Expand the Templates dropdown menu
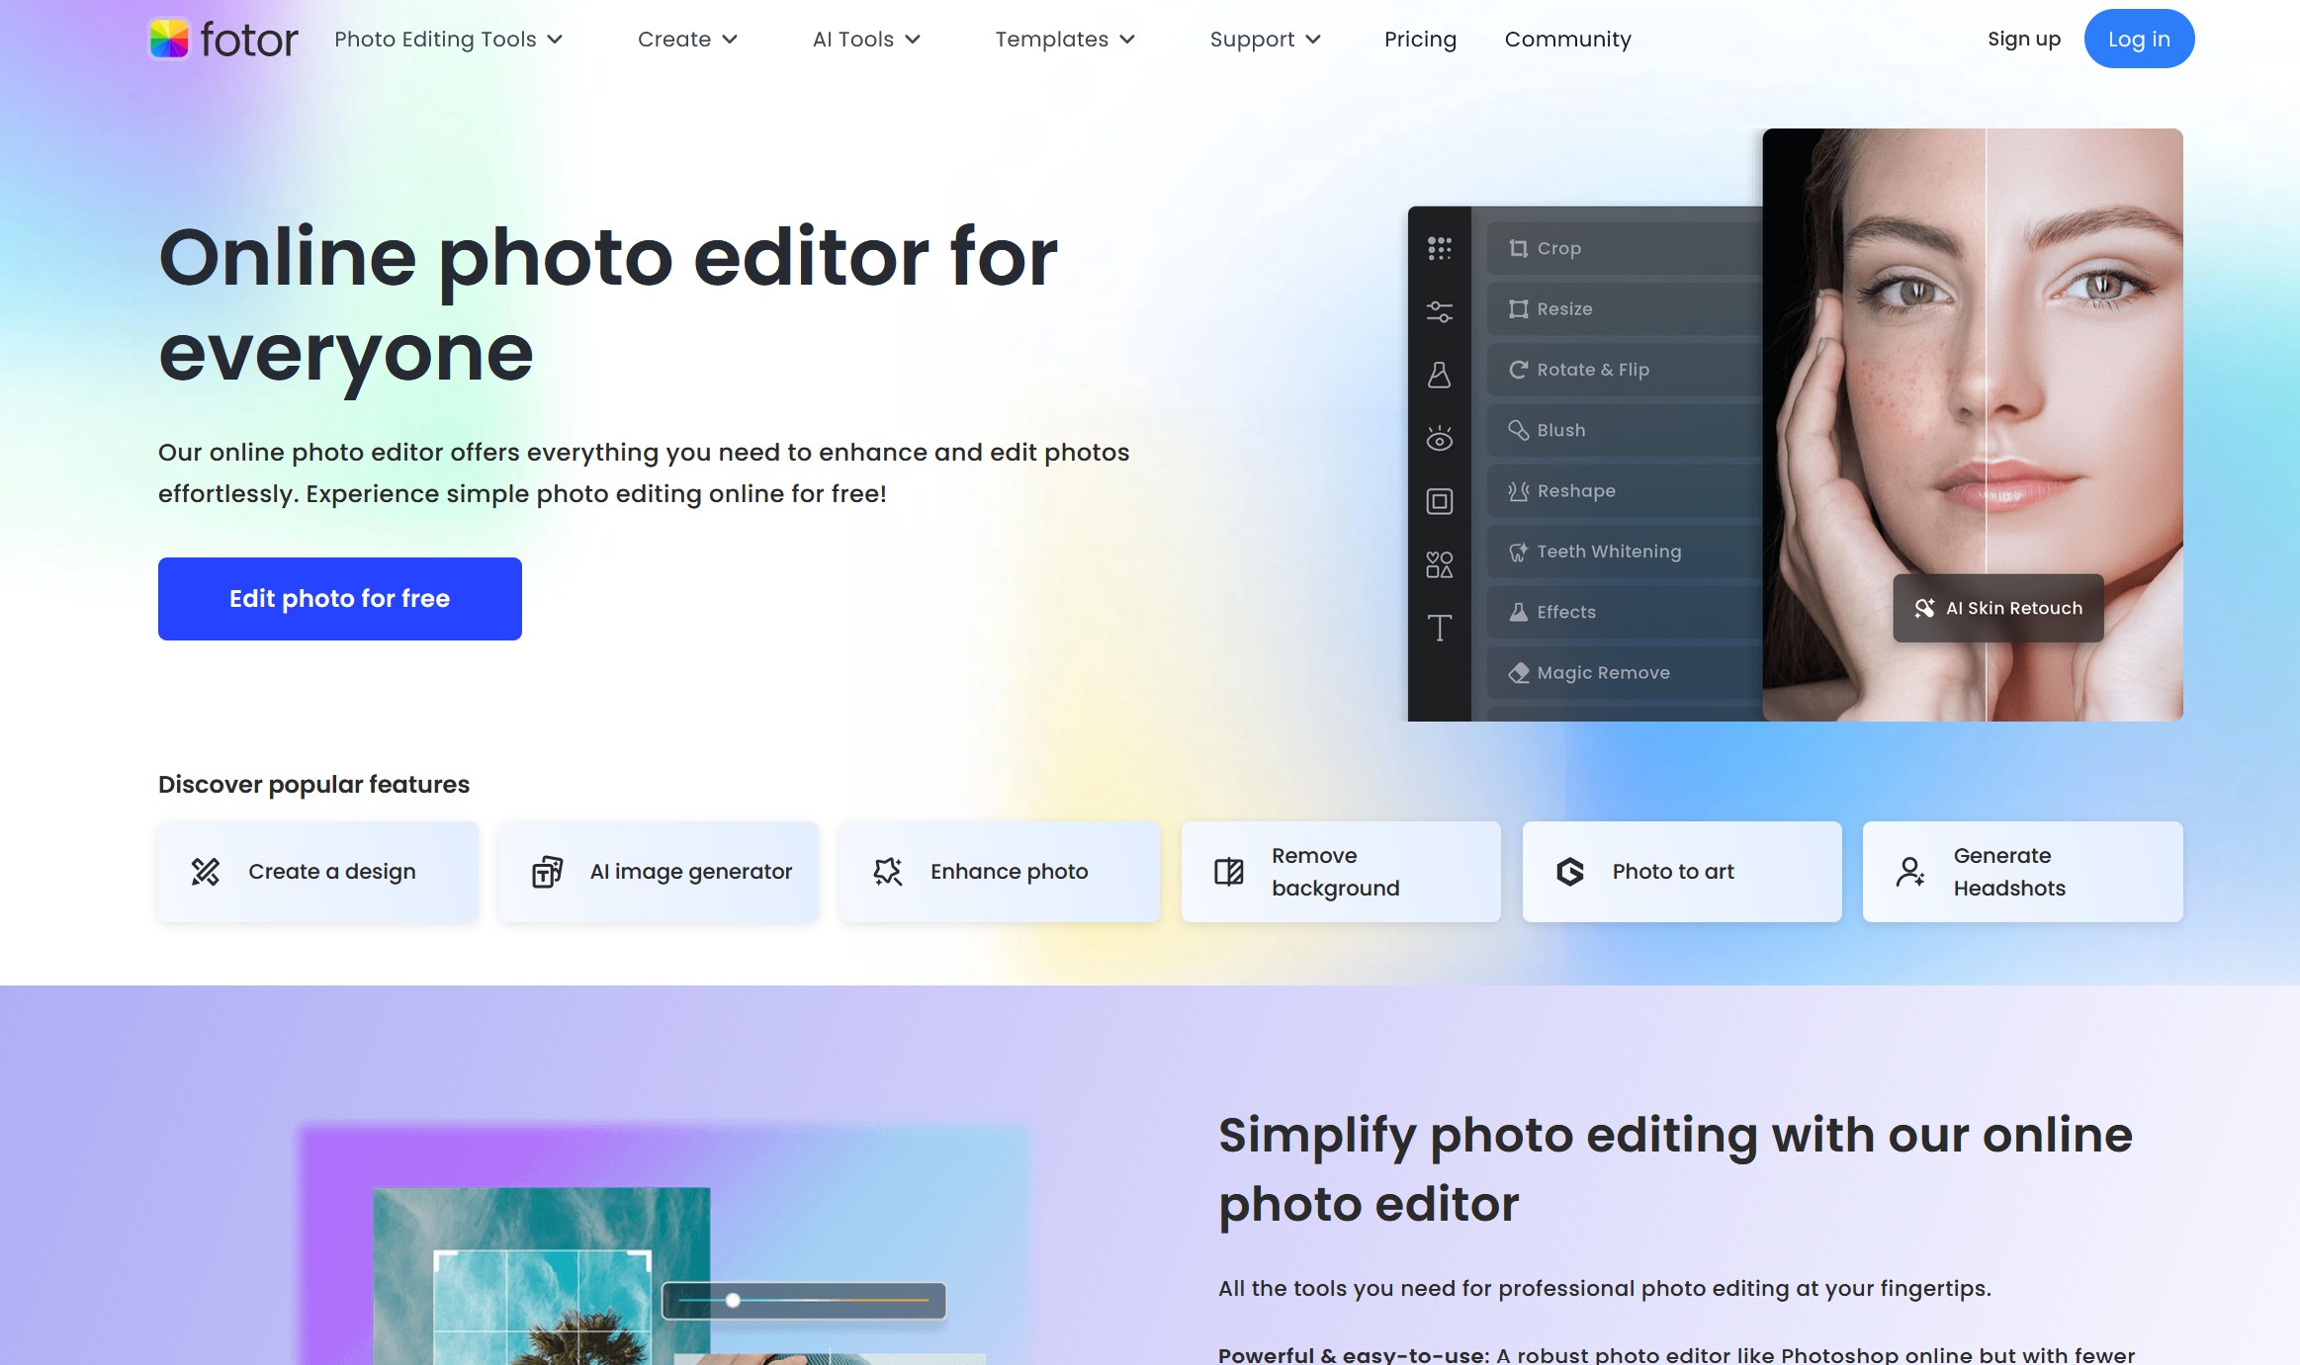 [x=1063, y=39]
